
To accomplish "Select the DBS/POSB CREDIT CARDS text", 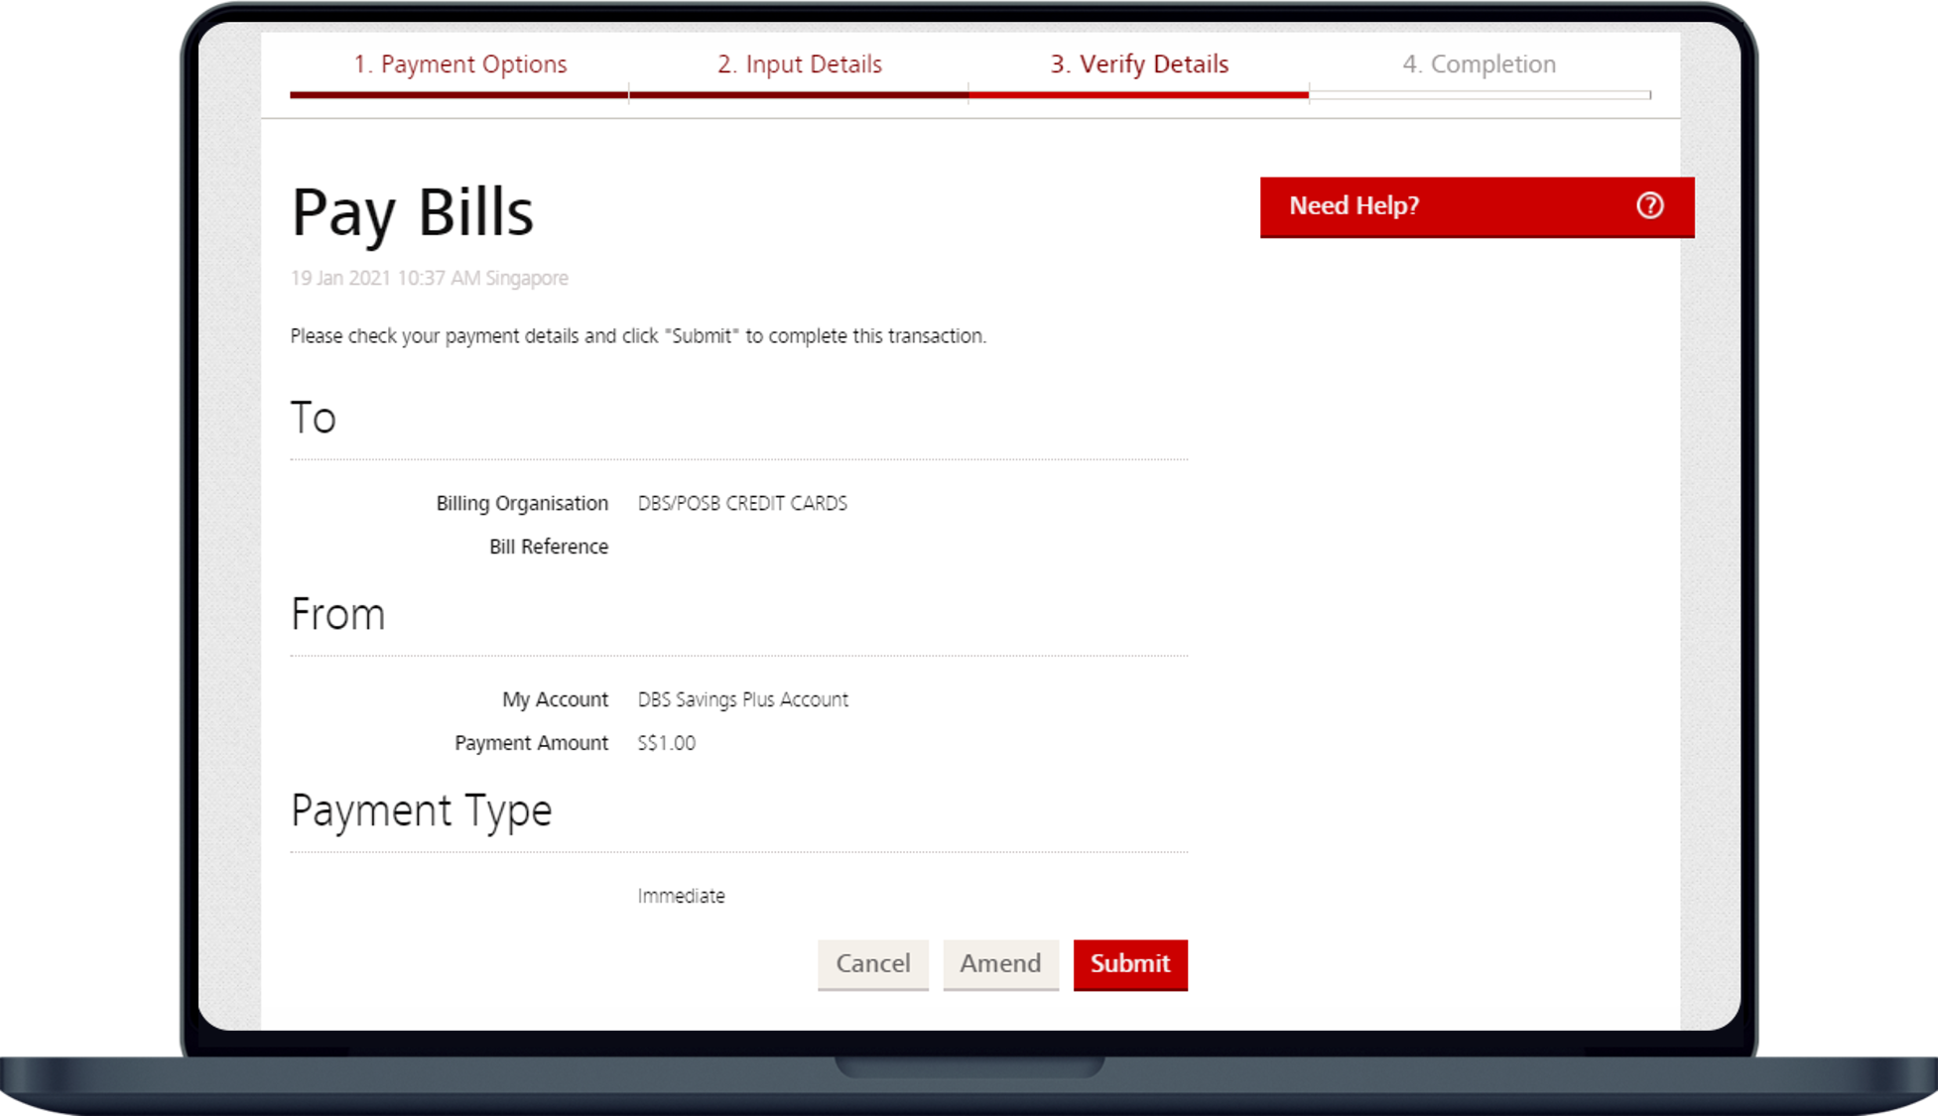I will 742,503.
